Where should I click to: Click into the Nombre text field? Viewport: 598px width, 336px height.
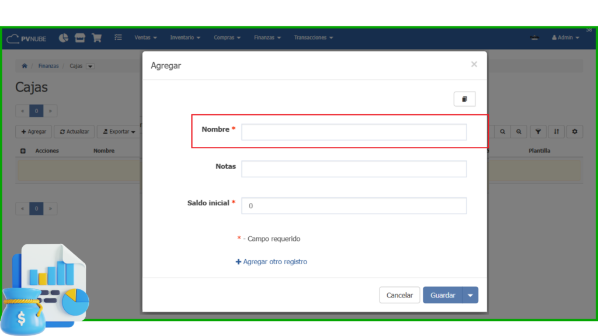(x=354, y=132)
